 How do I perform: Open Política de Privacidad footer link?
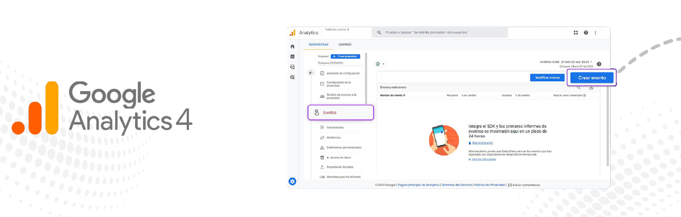(490, 185)
